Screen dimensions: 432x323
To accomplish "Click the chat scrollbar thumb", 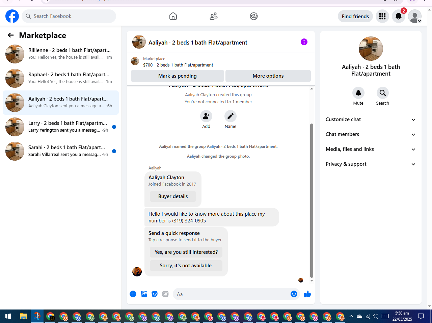I will pyautogui.click(x=312, y=200).
